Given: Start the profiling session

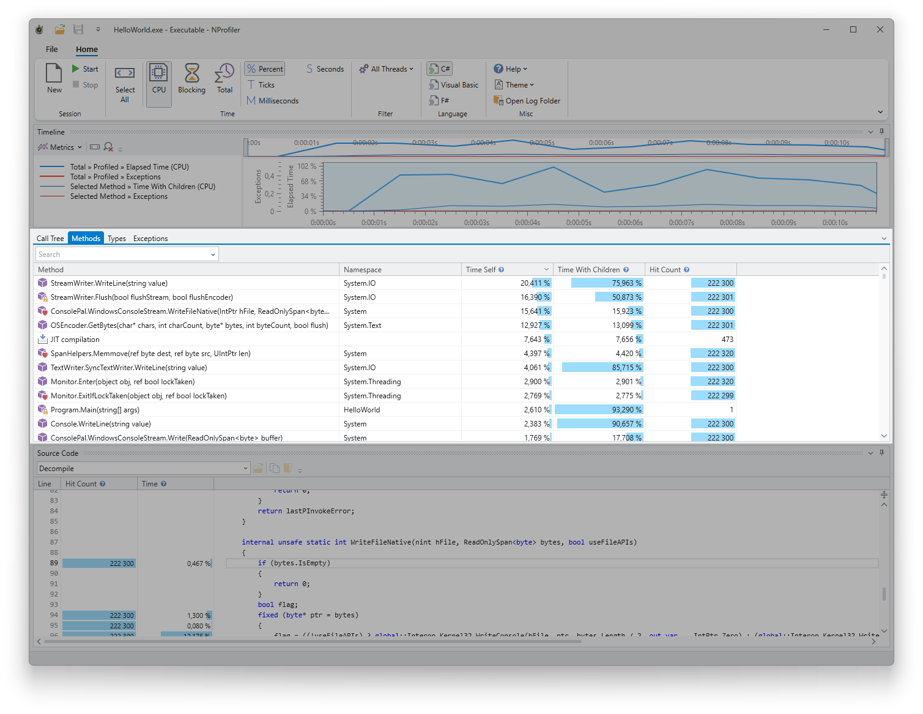Looking at the screenshot, I should pos(84,69).
